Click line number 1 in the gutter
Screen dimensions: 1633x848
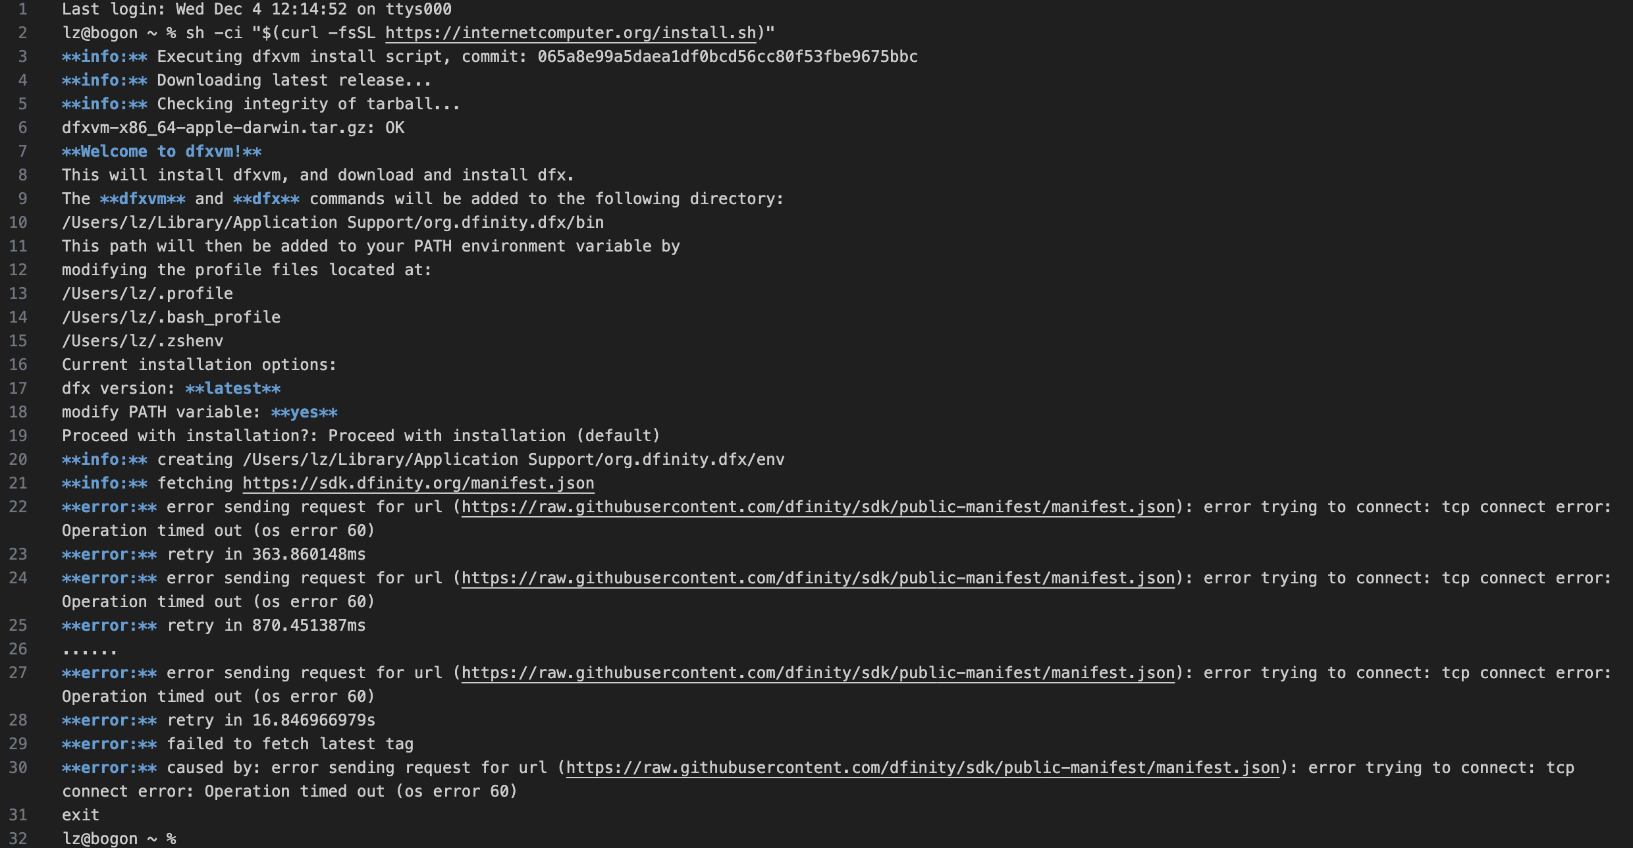22,9
